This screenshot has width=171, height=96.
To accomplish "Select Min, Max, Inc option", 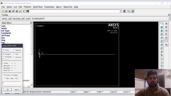I will [x=5, y=78].
